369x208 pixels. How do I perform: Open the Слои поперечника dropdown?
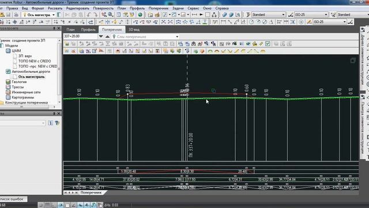177,37
